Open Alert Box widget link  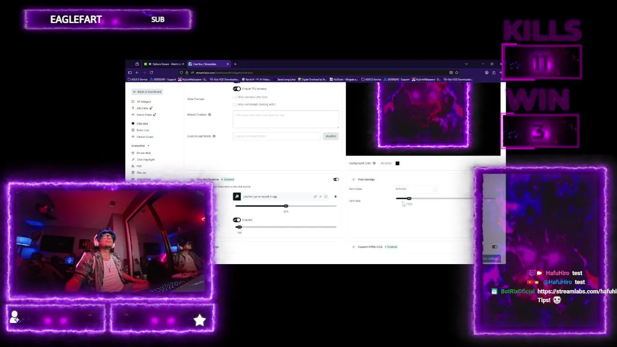click(x=142, y=108)
